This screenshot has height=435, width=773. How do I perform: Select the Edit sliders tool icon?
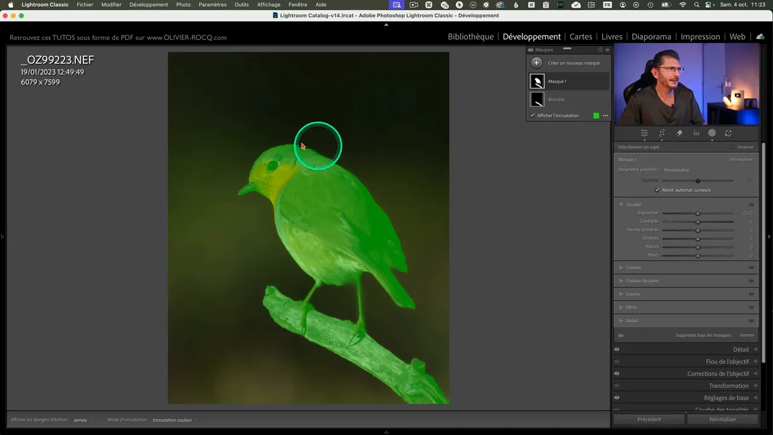click(x=644, y=134)
